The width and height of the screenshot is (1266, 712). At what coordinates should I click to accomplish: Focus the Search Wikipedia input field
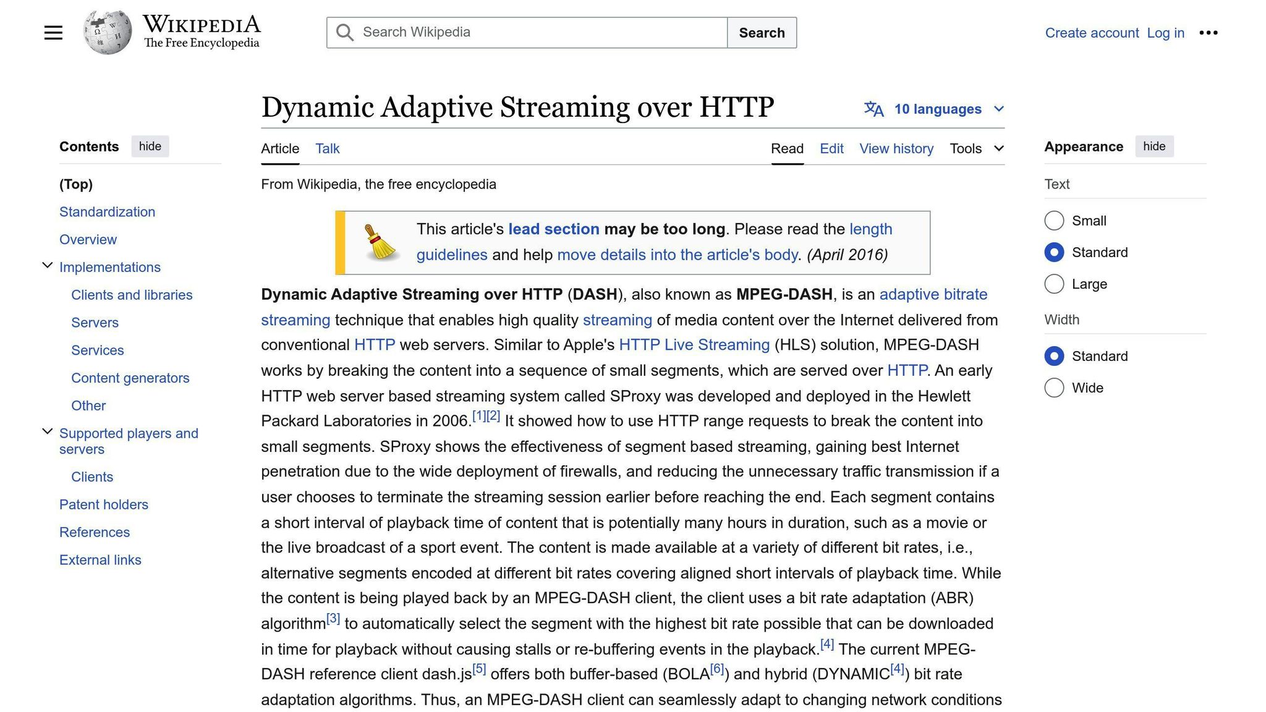click(527, 33)
